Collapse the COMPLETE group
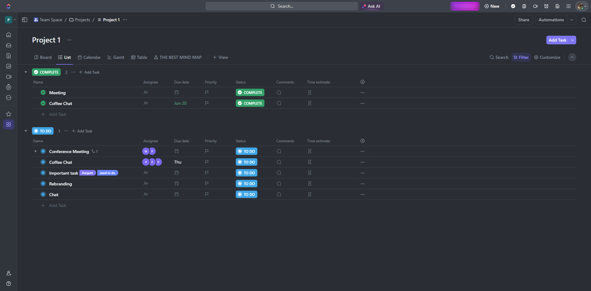Image resolution: width=591 pixels, height=291 pixels. pos(26,72)
